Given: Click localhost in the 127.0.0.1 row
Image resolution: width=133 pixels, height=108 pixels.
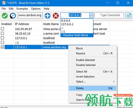Looking at the screenshot, I should [49, 38].
